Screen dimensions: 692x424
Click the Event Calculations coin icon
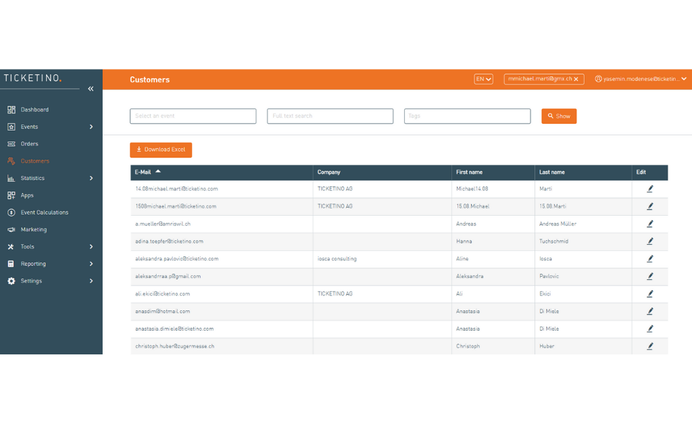click(x=12, y=212)
